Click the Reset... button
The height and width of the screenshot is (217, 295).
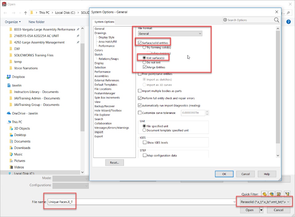point(114,163)
